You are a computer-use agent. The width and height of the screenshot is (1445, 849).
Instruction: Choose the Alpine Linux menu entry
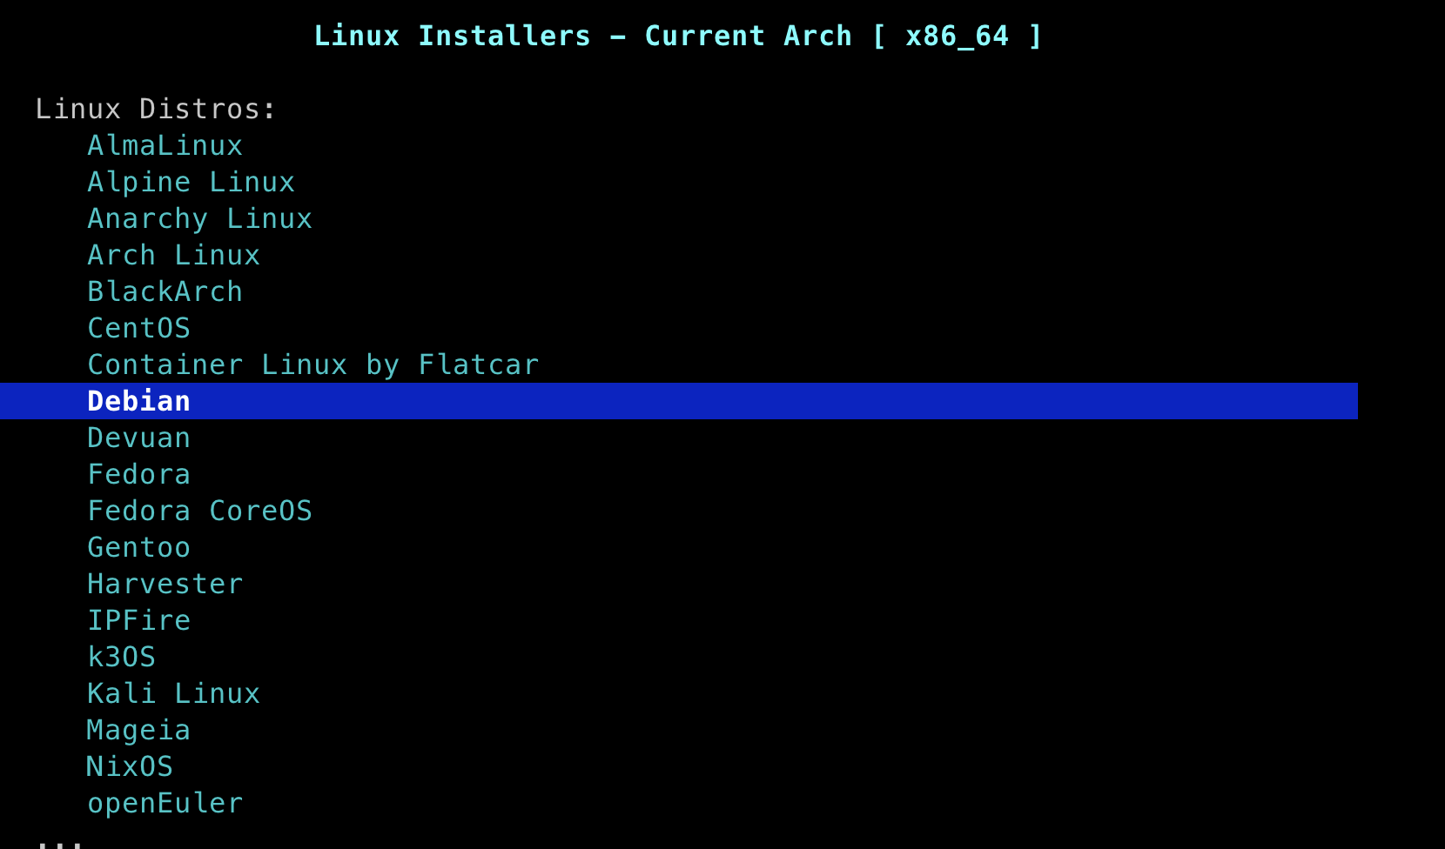coord(191,182)
